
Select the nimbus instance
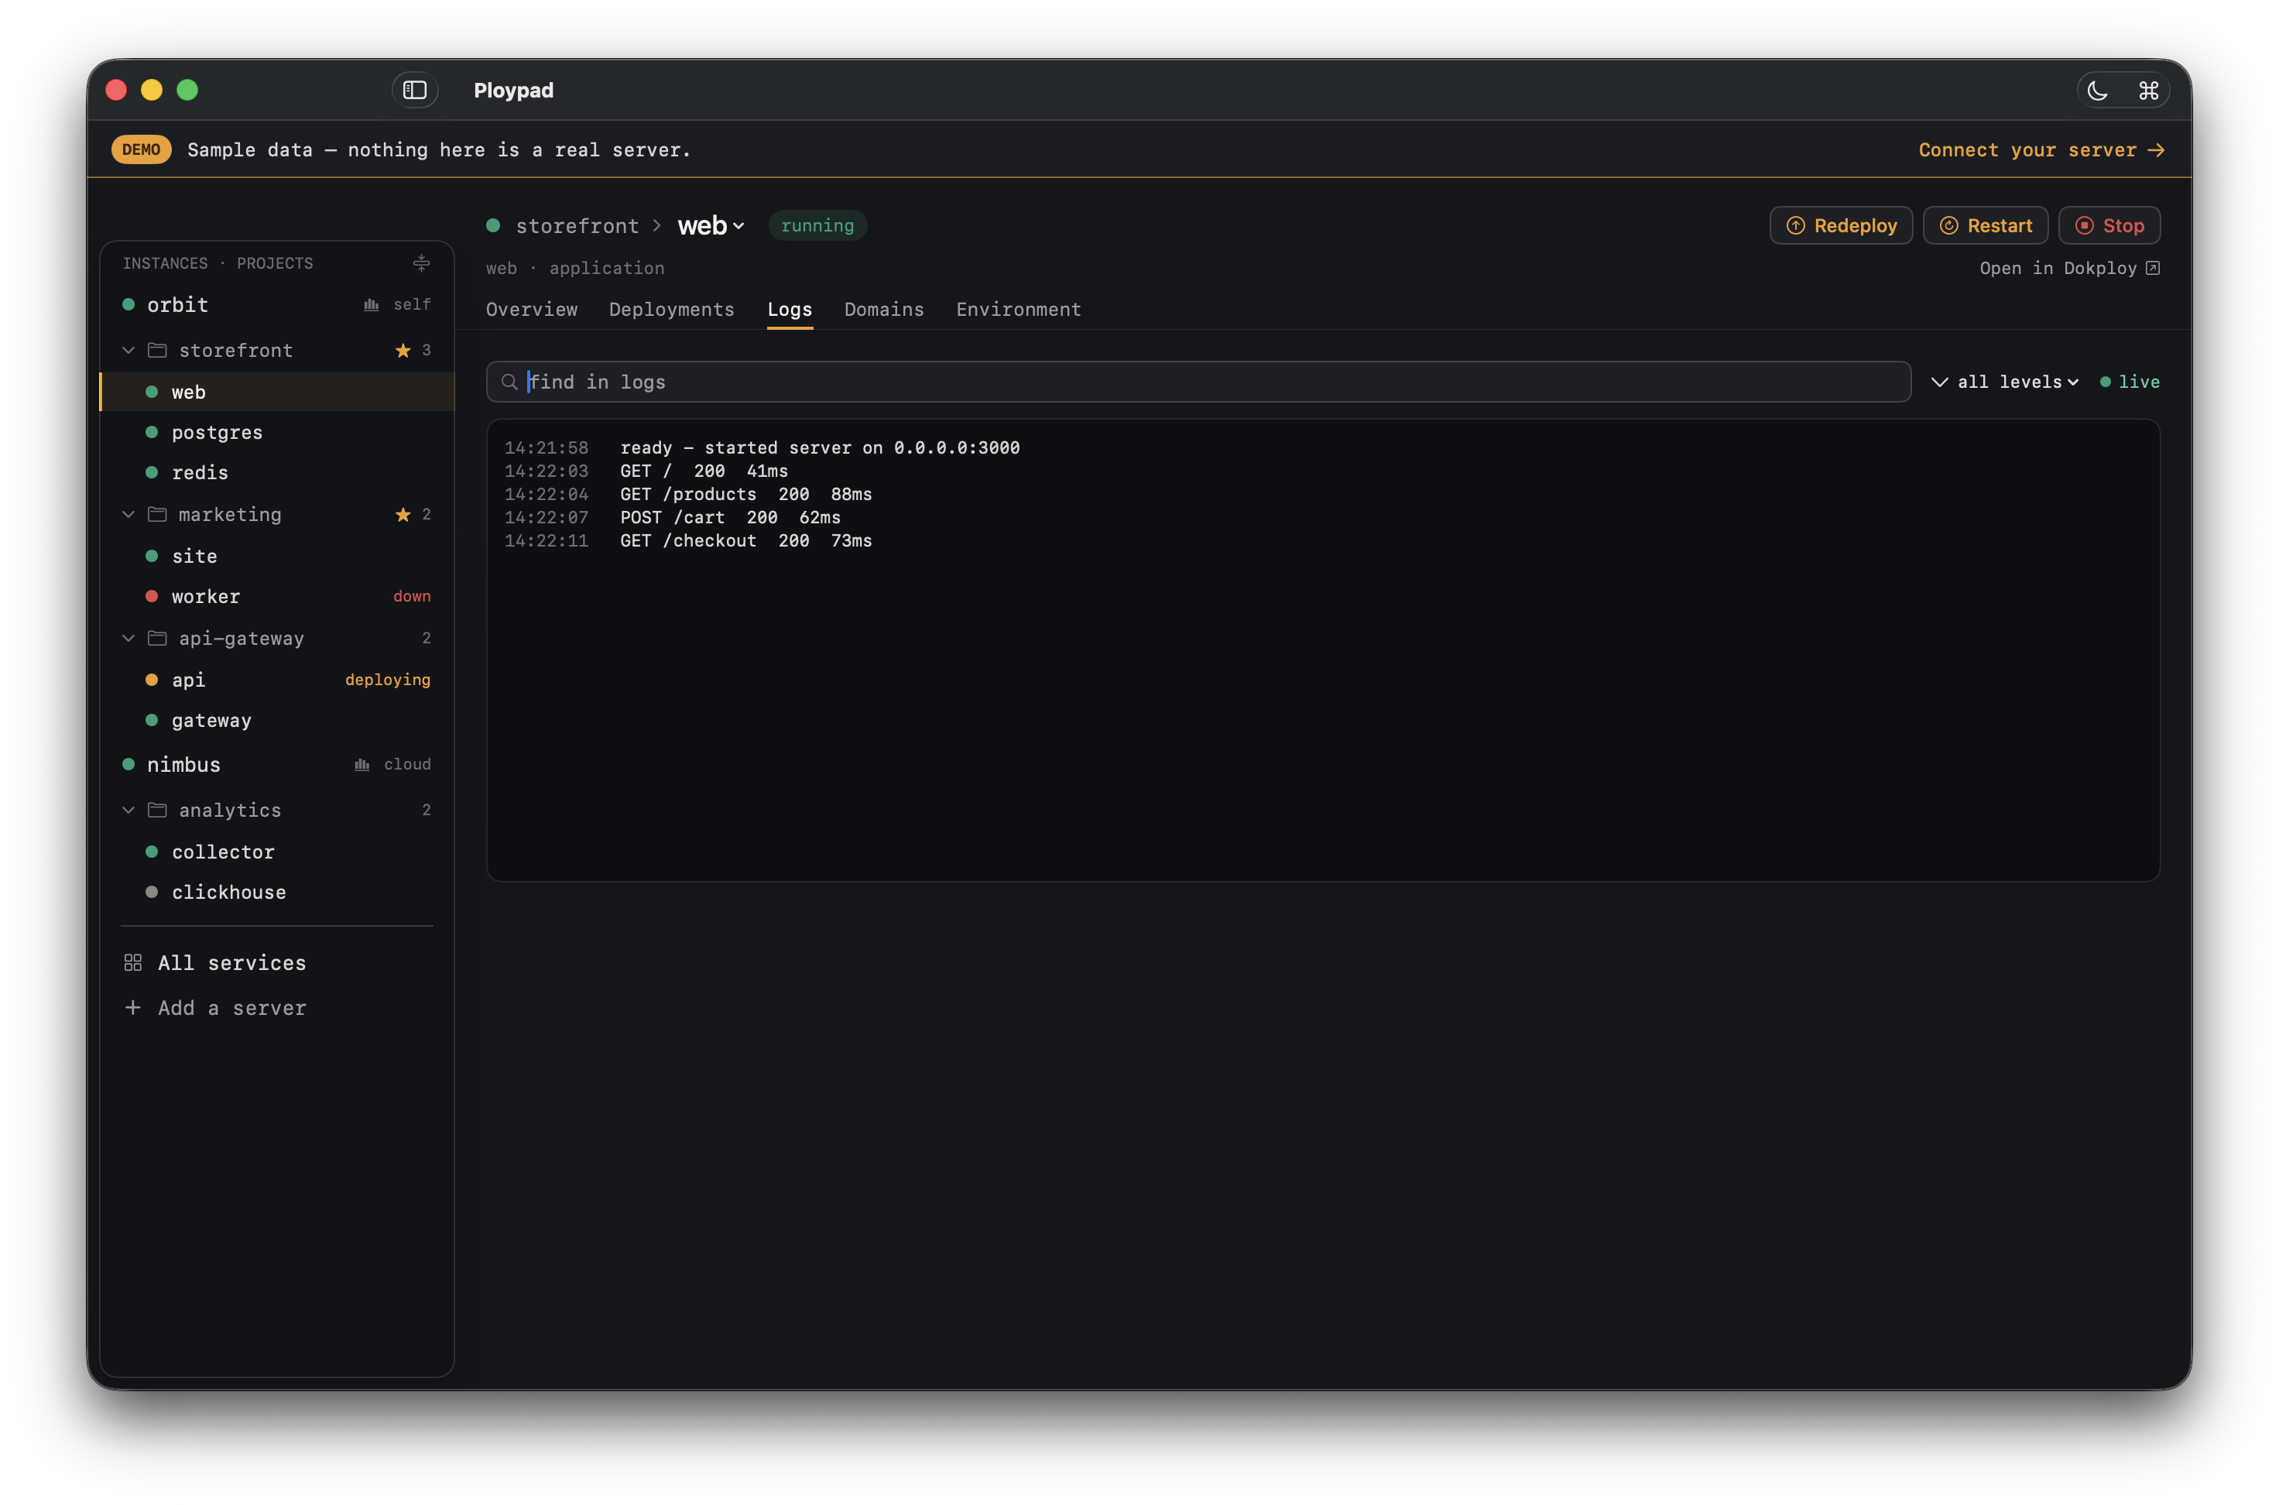[x=277, y=765]
